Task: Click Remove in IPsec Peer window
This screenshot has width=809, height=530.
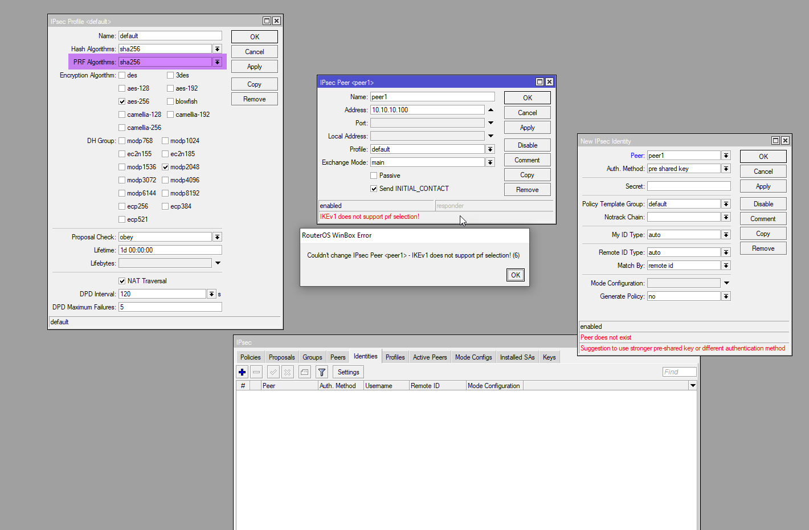Action: pyautogui.click(x=528, y=190)
